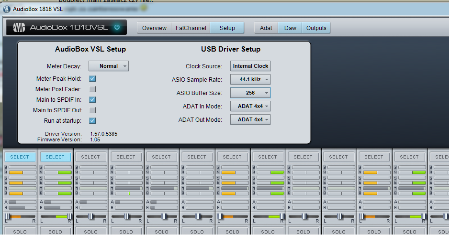This screenshot has width=450, height=235.
Task: Click the USB Driver Setup heading
Action: click(x=231, y=49)
